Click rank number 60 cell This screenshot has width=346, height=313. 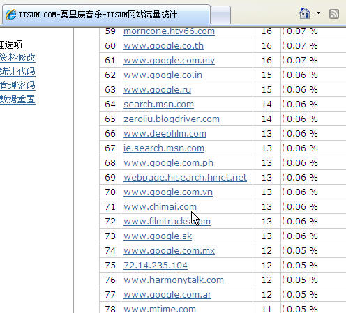point(110,46)
